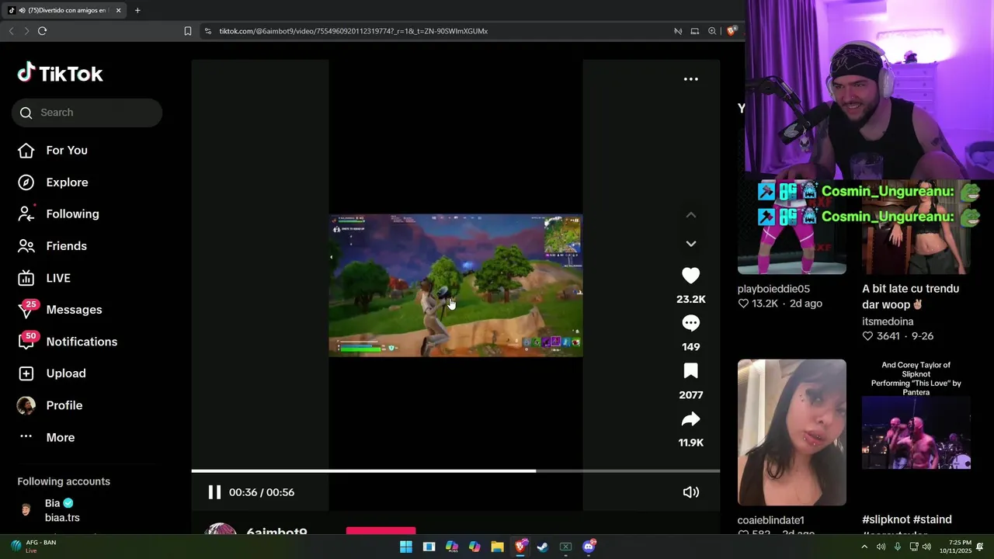Viewport: 994px width, 559px height.
Task: Bookmark this page in the toolbar
Action: point(188,31)
